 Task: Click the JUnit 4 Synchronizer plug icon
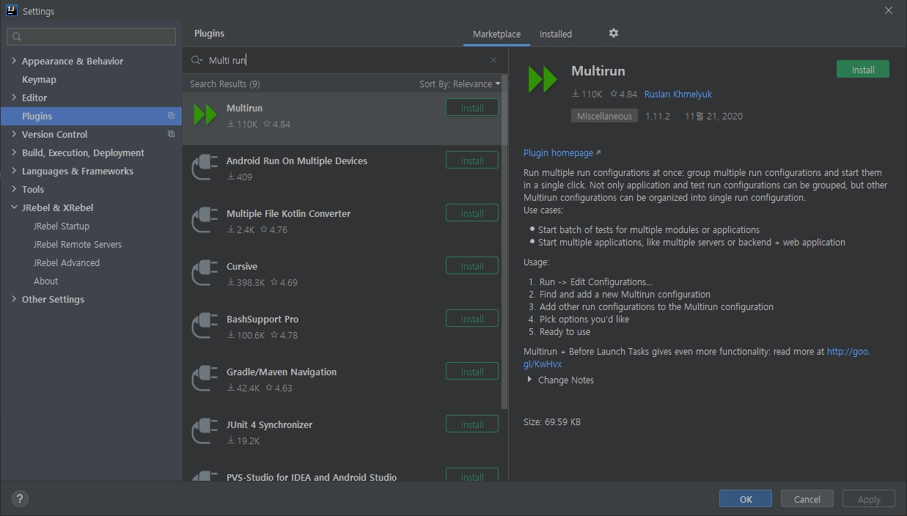(205, 432)
